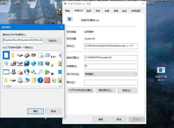Switch to the 字体 tab
Viewport: 174px width, 128px height.
pos(98,11)
